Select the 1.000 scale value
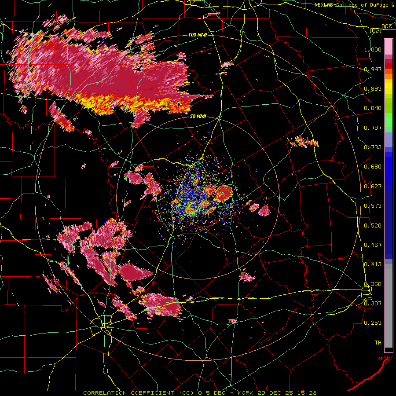The width and height of the screenshot is (396, 396). [x=373, y=49]
